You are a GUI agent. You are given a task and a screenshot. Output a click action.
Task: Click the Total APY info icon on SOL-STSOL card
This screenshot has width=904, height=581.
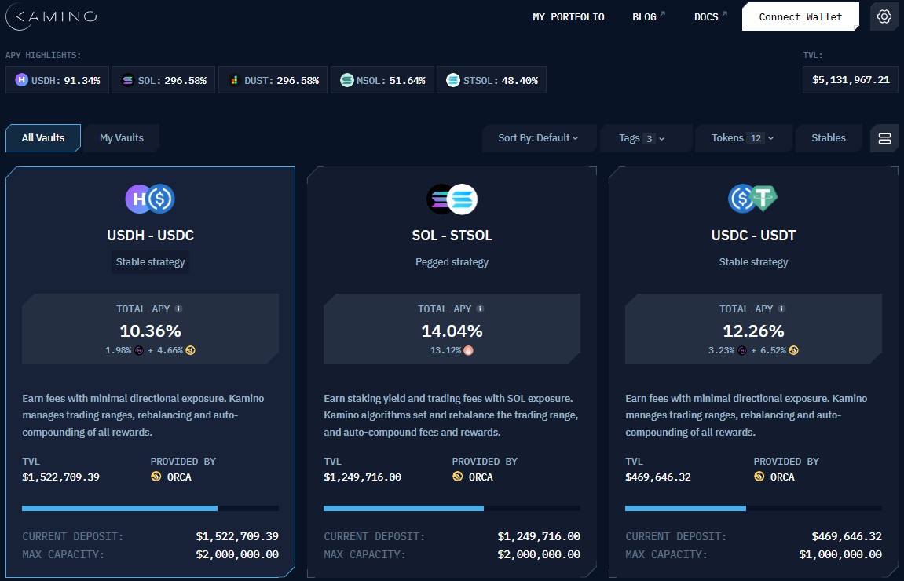[x=480, y=309]
